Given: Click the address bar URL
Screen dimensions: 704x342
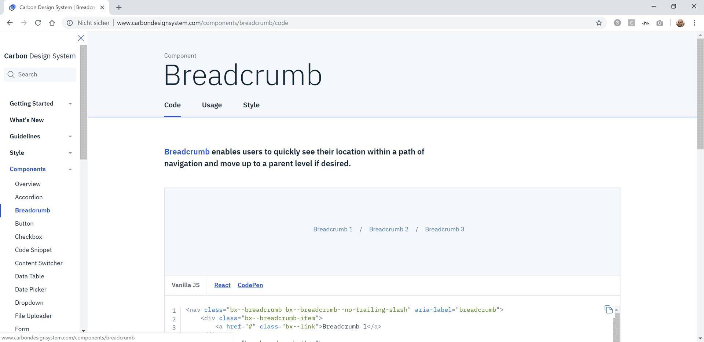Looking at the screenshot, I should 202,23.
